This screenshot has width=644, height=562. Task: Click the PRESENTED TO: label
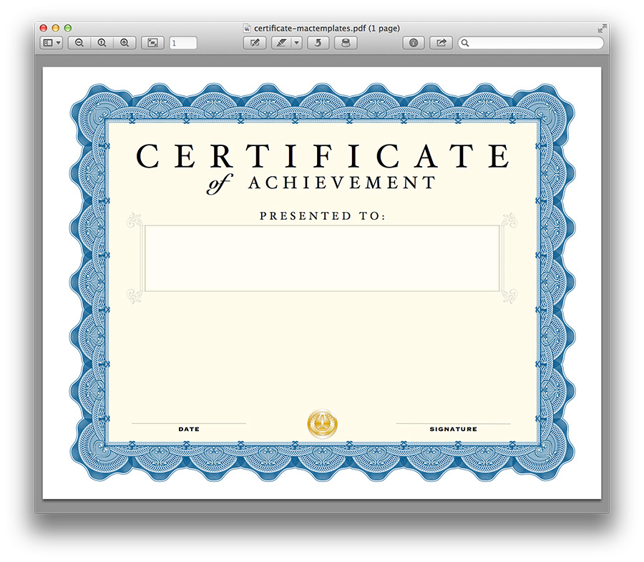click(x=323, y=215)
